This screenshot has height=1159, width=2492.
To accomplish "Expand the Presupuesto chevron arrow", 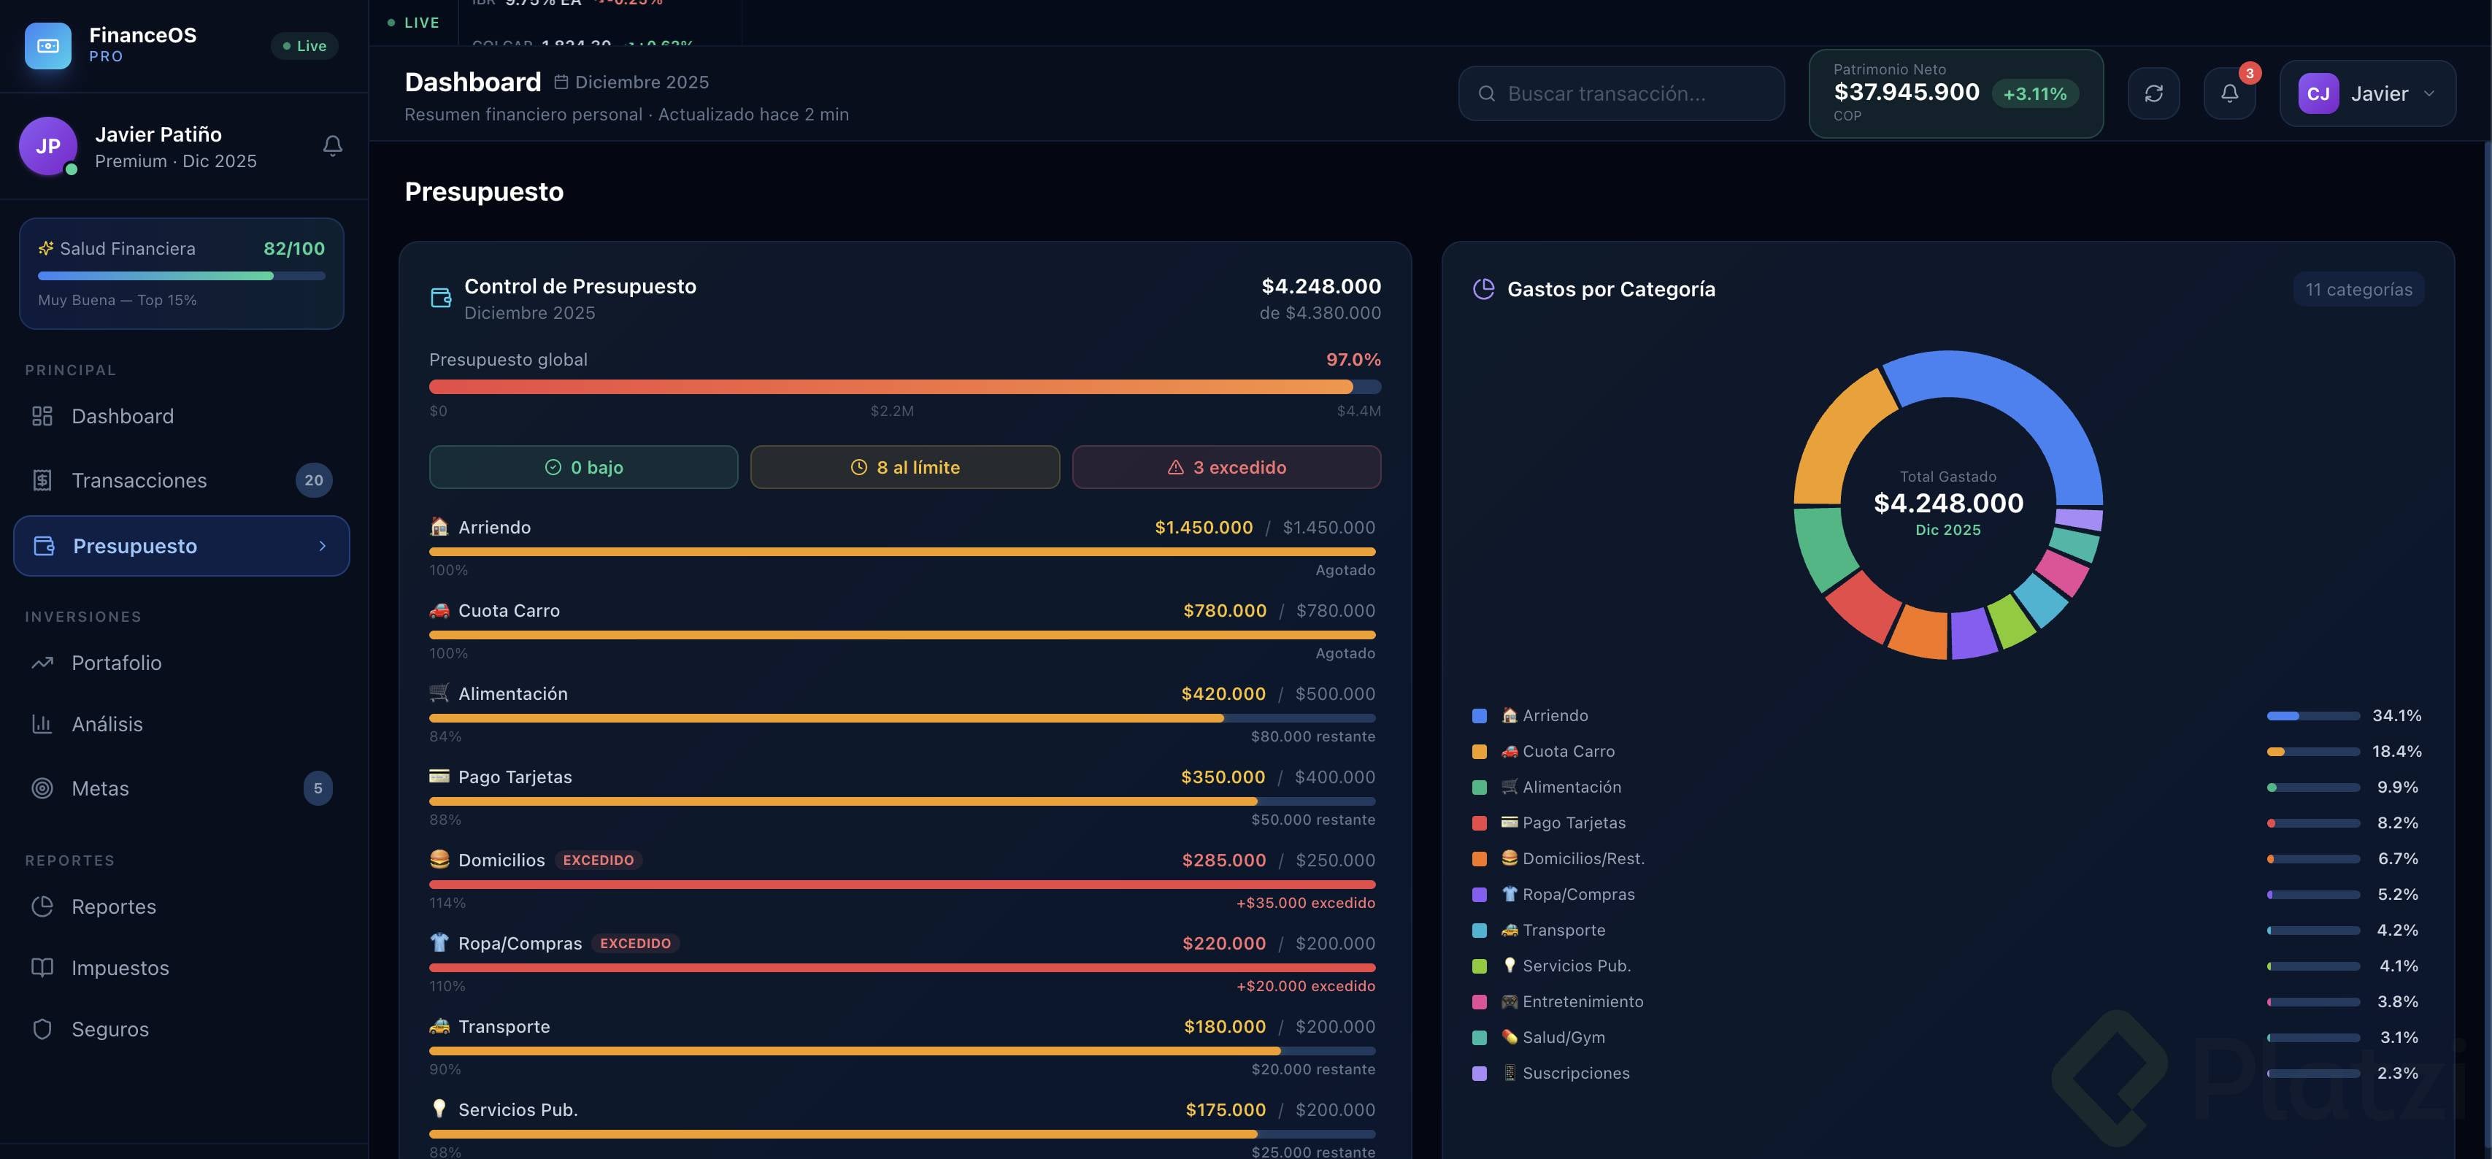I will click(322, 547).
